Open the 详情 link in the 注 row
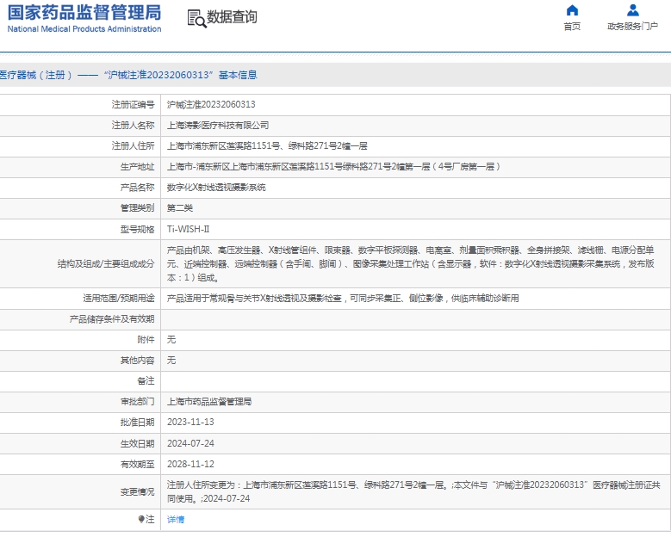Viewport: 671px width, 537px height. 176,520
